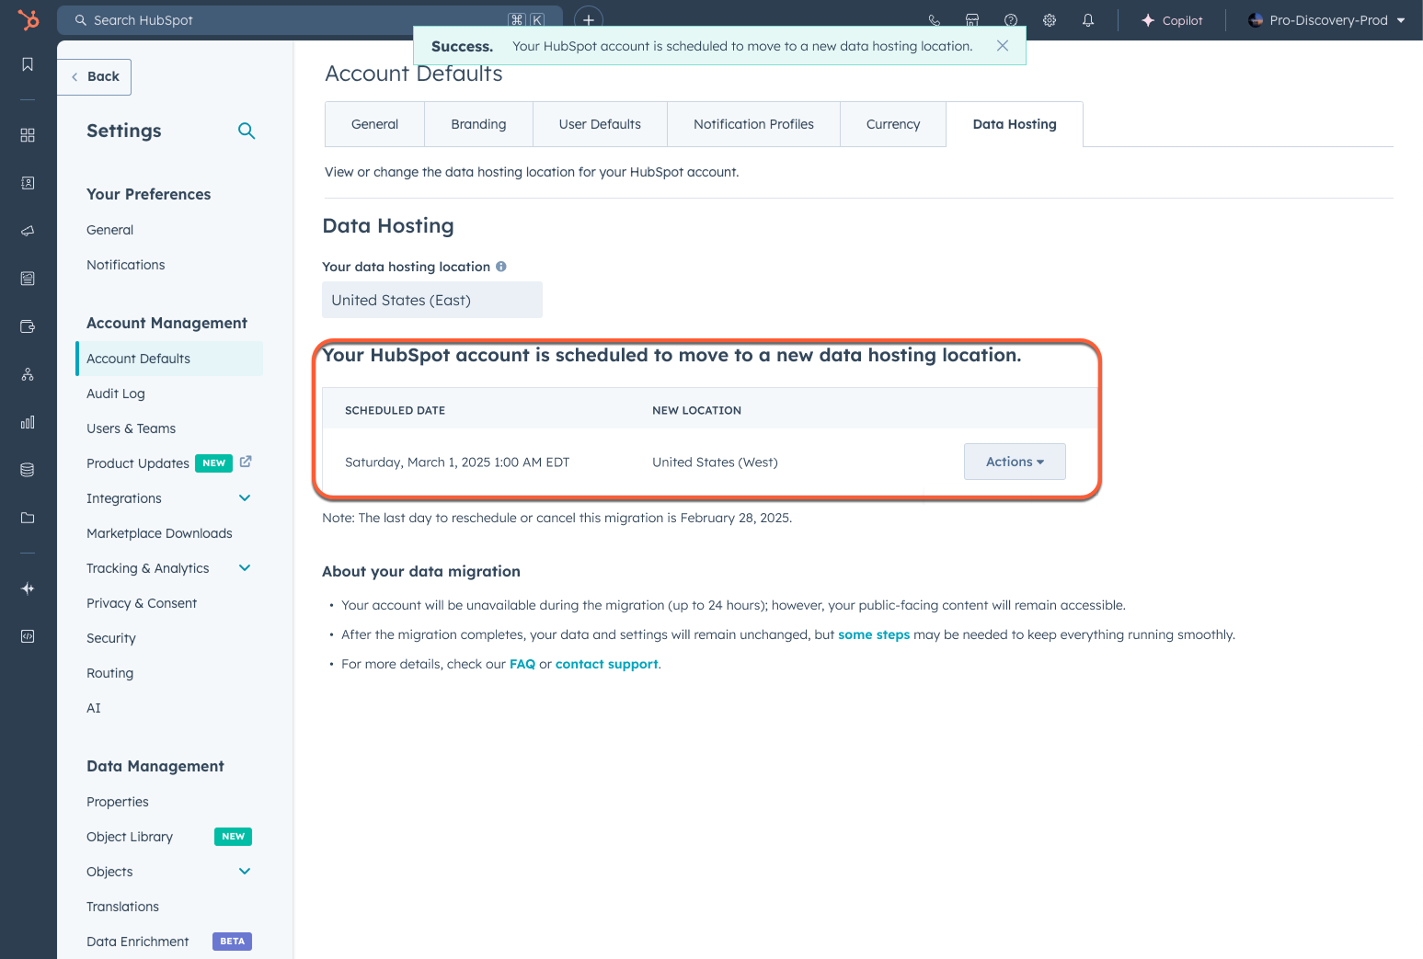The height and width of the screenshot is (959, 1423).
Task: Open the Library folder icon
Action: (x=28, y=518)
